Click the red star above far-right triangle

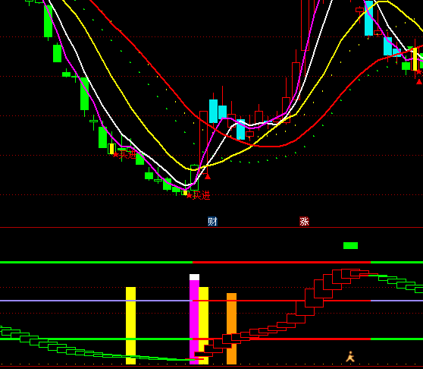[x=418, y=72]
